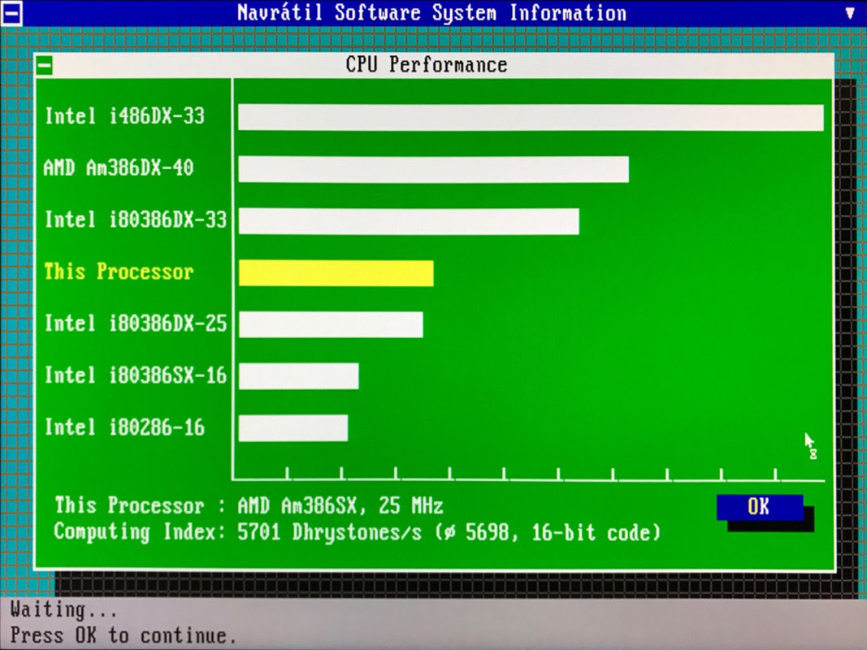This screenshot has width=867, height=650.
Task: Select the Intel i486DX-33 label
Action: 125,116
